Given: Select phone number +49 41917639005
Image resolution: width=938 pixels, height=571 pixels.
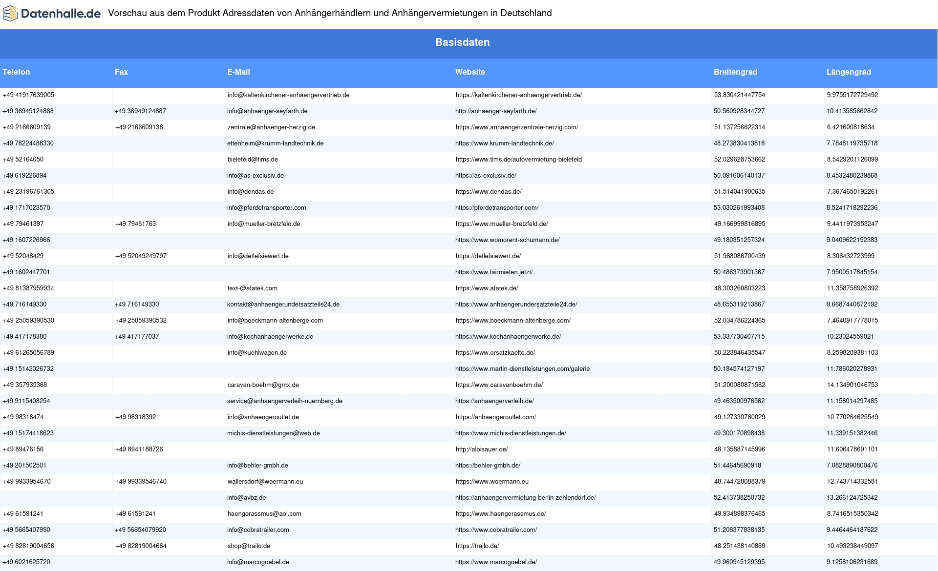Looking at the screenshot, I should (x=28, y=95).
